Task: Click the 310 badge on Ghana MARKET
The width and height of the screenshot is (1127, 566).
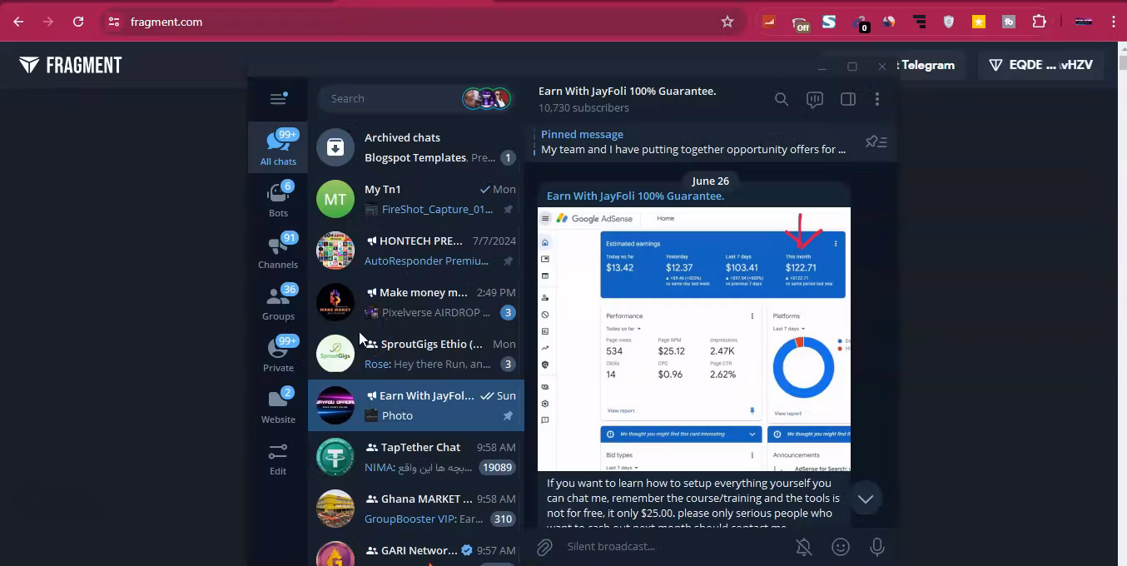Action: [503, 519]
